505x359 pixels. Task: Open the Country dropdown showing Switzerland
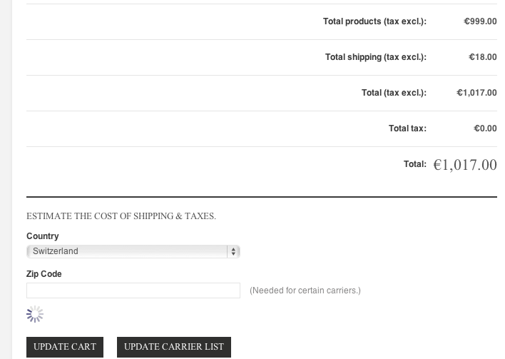pyautogui.click(x=128, y=251)
